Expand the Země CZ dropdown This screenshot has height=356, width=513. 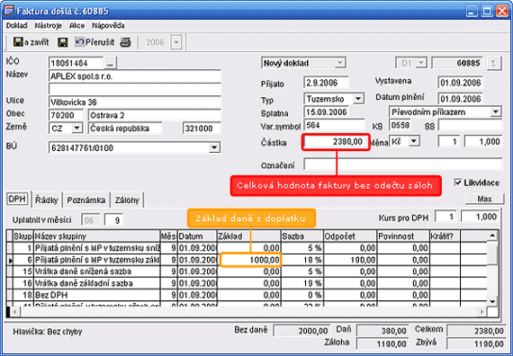tap(76, 128)
